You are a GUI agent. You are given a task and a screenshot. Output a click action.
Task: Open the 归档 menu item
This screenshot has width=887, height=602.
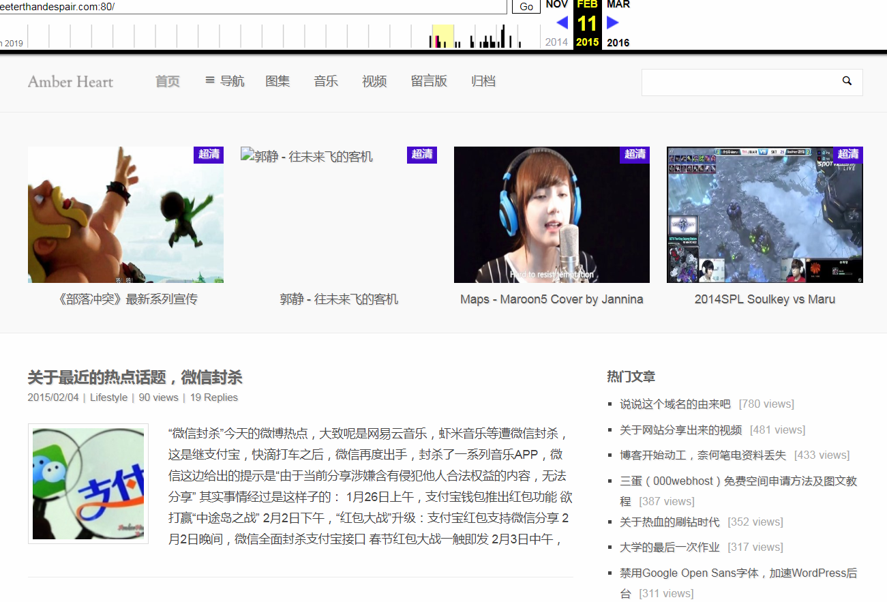point(483,81)
